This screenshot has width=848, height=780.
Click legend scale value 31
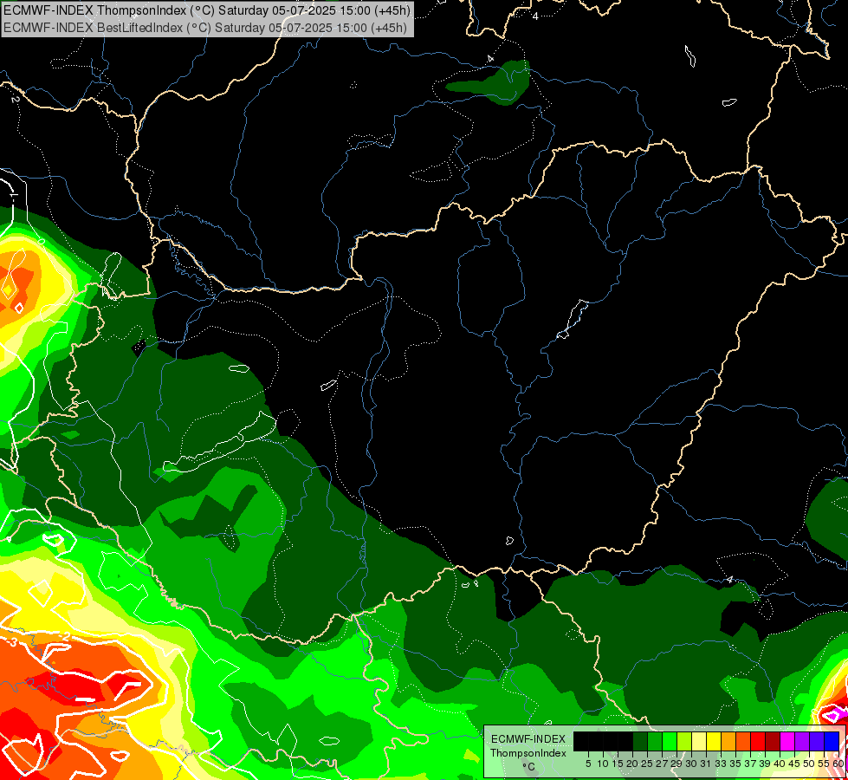(706, 764)
